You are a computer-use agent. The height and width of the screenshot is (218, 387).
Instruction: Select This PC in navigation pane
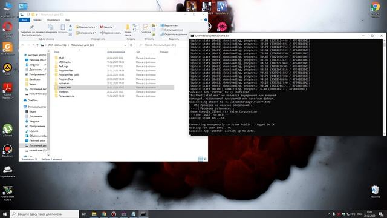(35, 107)
